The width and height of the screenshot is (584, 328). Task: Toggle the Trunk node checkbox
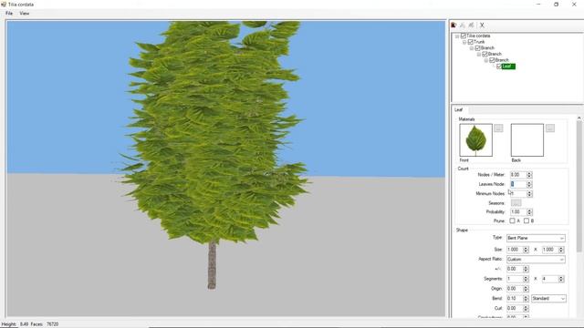tap(471, 42)
